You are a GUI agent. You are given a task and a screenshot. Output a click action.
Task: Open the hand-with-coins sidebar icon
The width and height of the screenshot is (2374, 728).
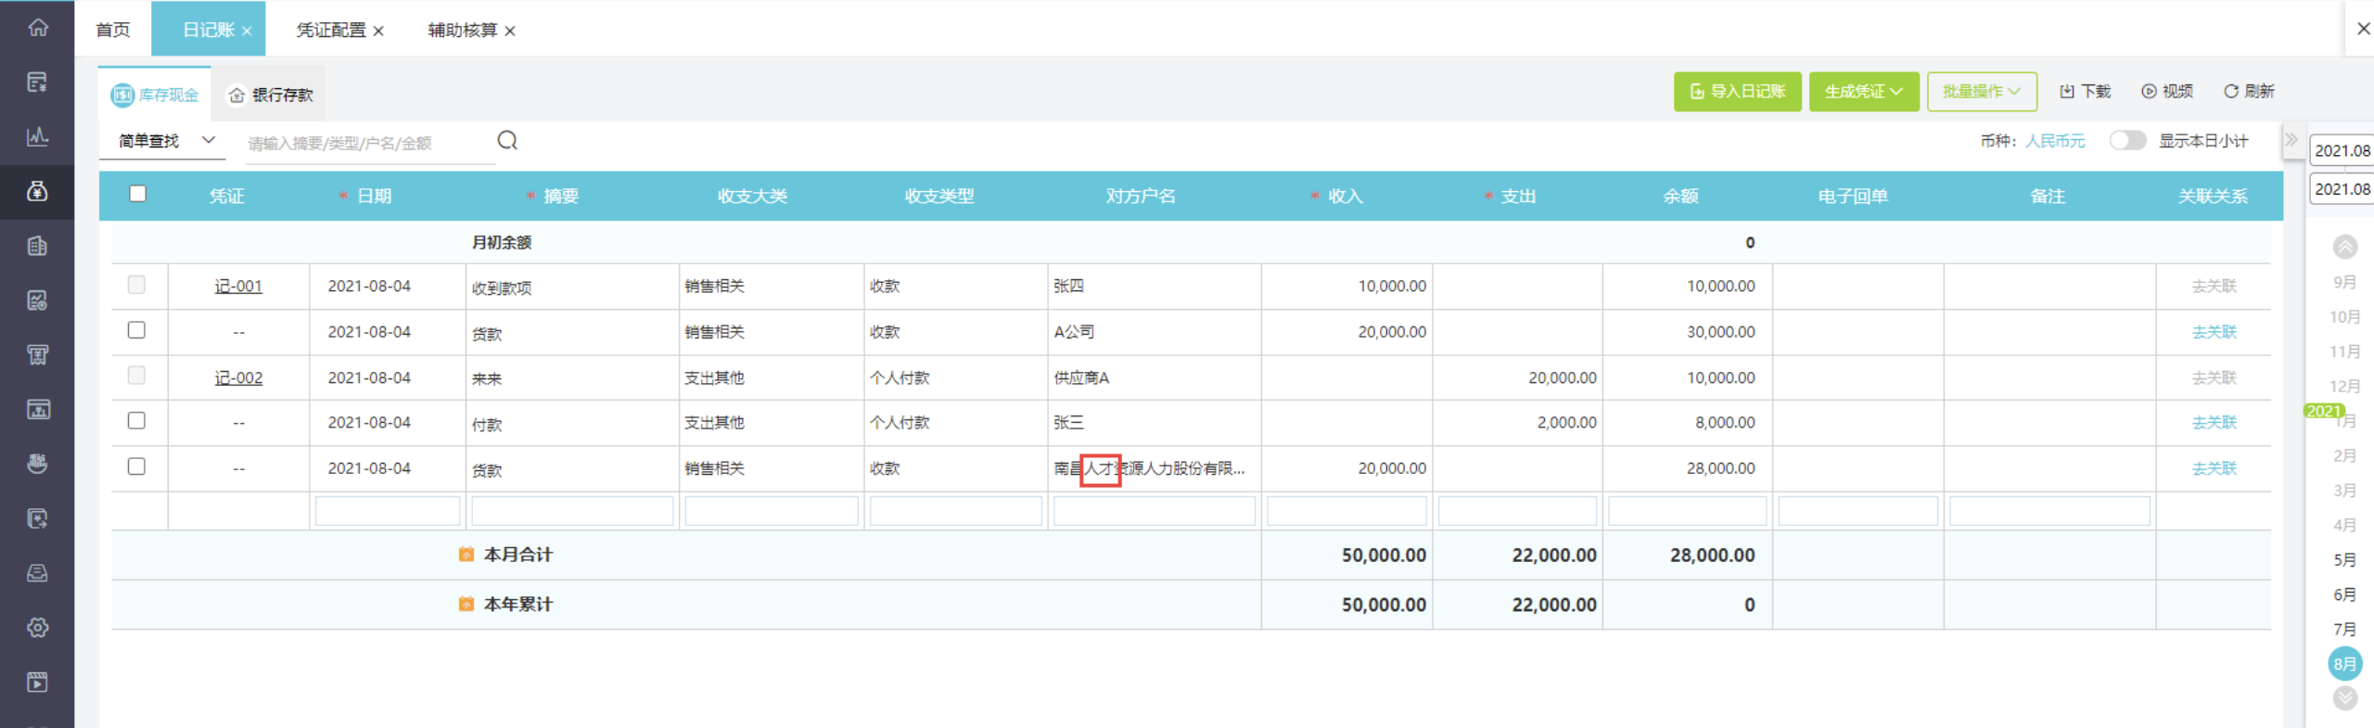(37, 464)
